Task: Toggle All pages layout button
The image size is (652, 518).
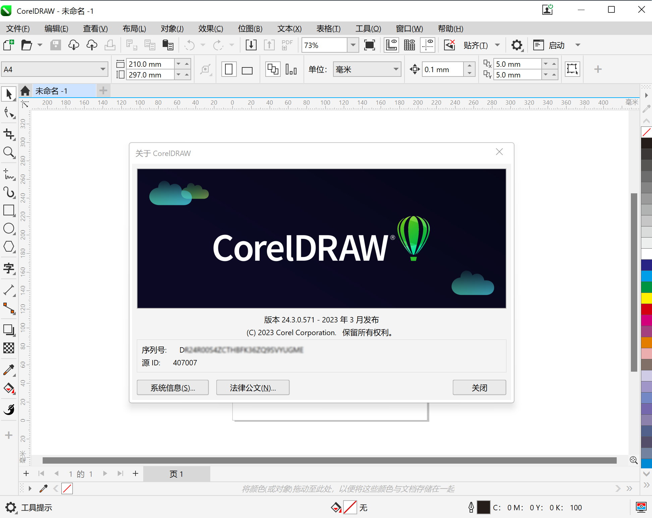Action: click(x=273, y=69)
